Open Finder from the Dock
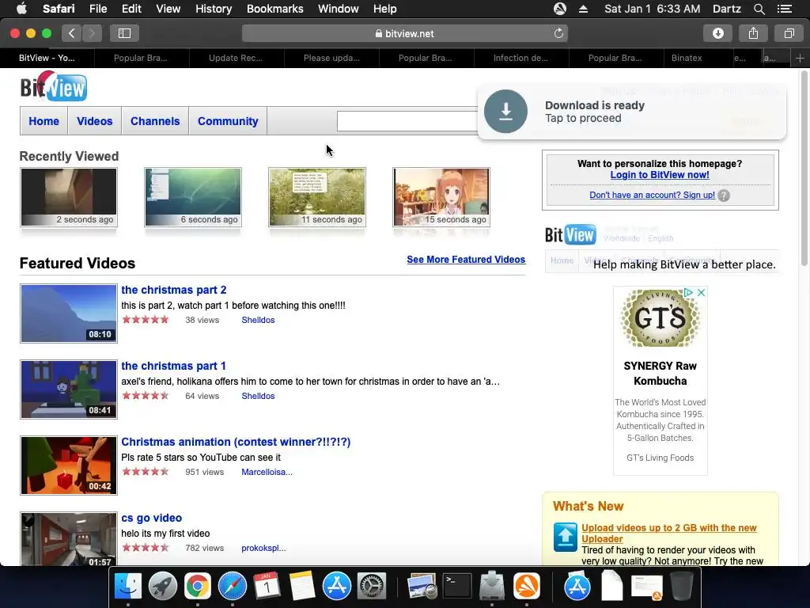810x608 pixels. click(127, 587)
